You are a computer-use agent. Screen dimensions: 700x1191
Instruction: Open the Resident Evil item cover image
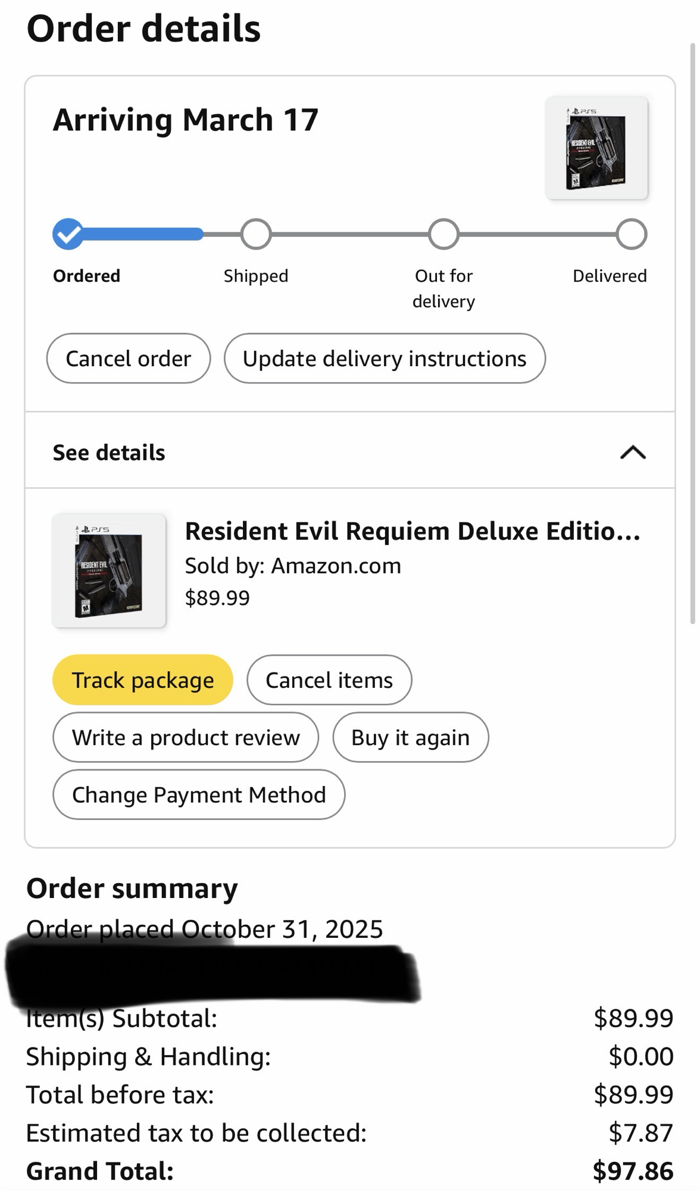[x=109, y=570]
